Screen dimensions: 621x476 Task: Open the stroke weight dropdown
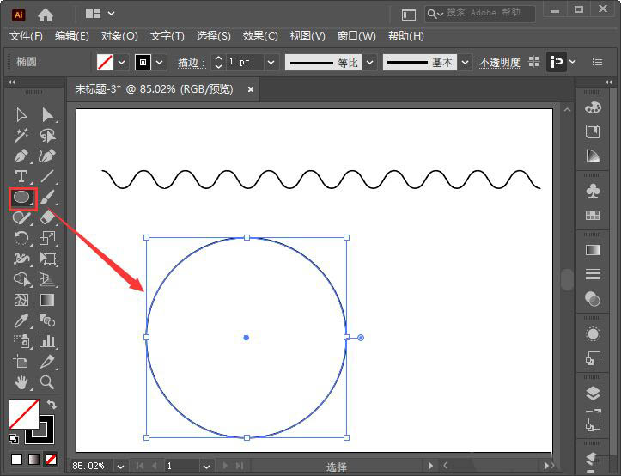tap(271, 63)
